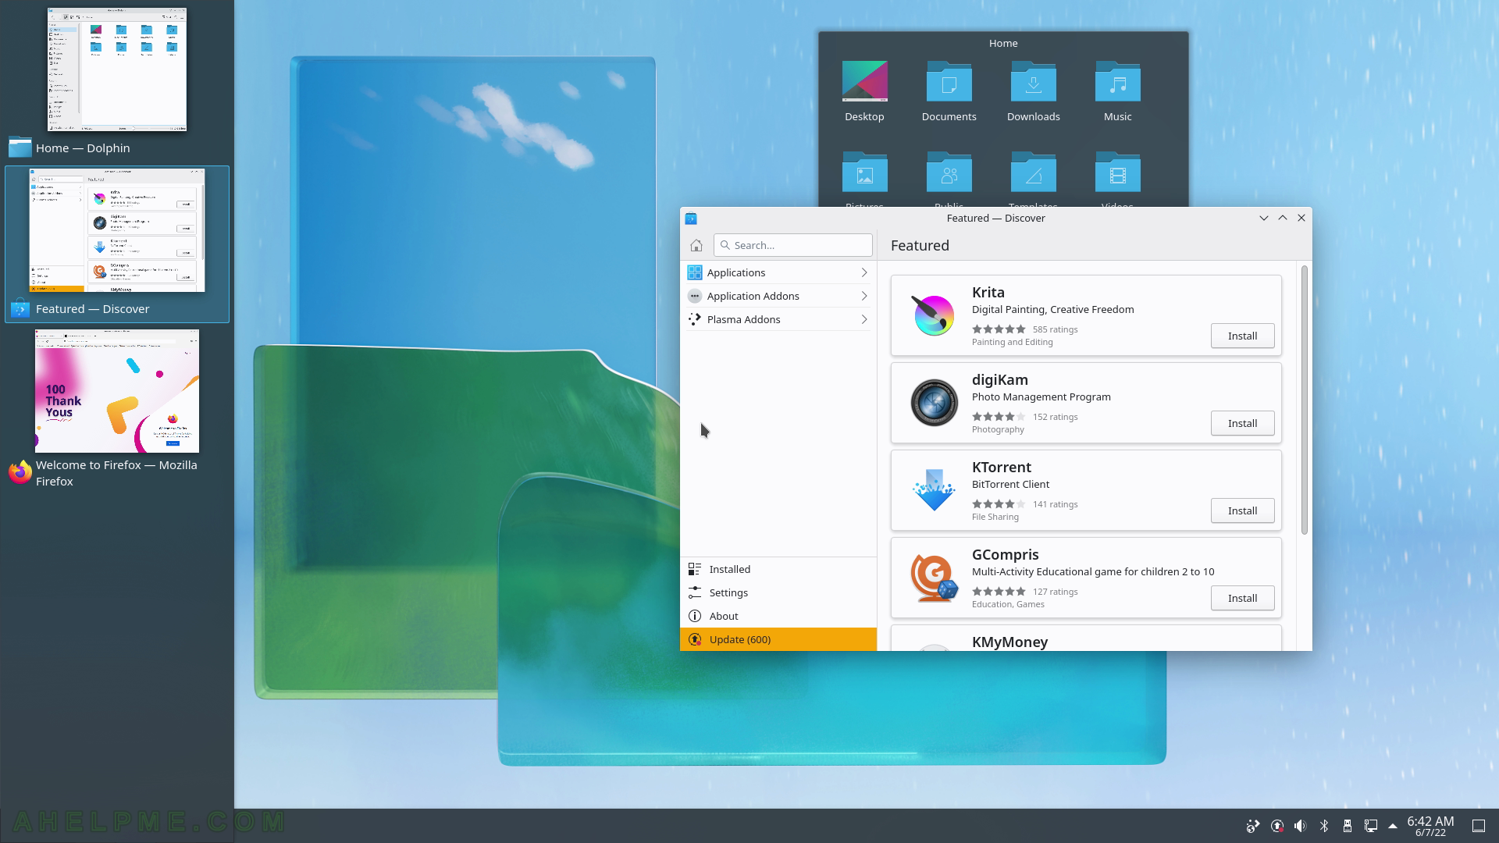Open the Pictures folder in Home widget
This screenshot has width=1499, height=843.
point(864,180)
